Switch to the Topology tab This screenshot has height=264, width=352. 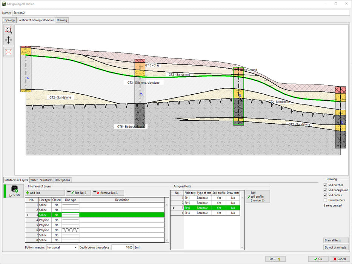click(x=9, y=20)
